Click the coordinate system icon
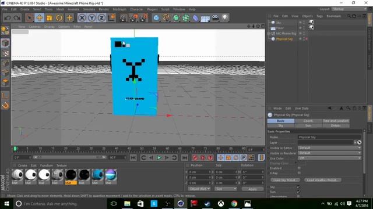373x209 pixels. coord(111,18)
